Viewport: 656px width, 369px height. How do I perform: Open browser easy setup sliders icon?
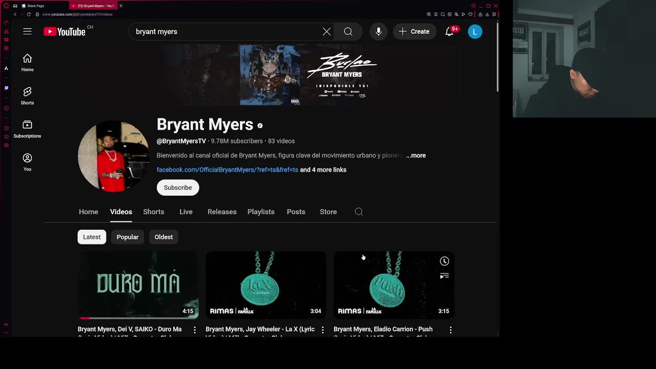pos(494,14)
